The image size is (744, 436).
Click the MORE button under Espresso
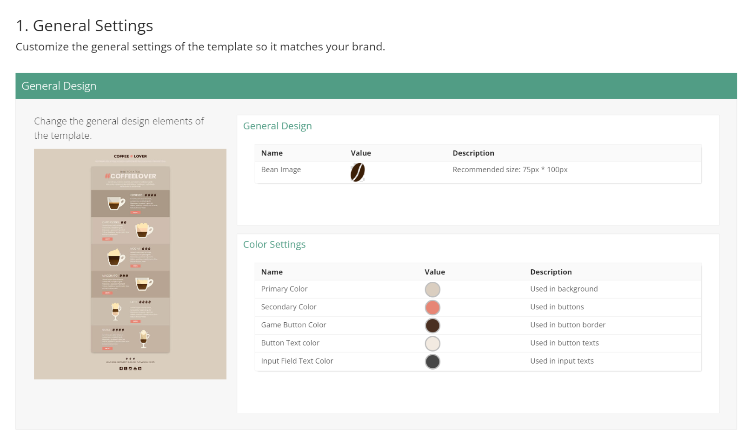(135, 213)
